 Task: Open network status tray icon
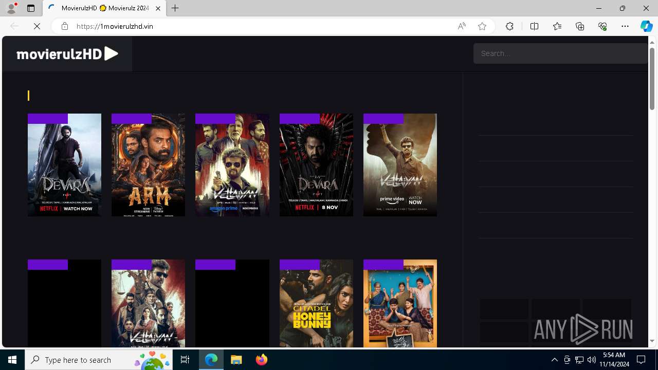click(579, 360)
